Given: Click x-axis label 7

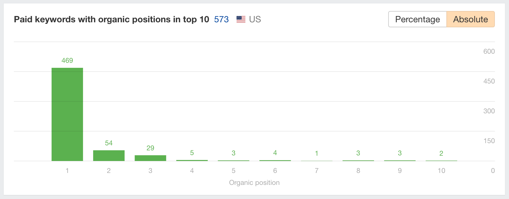Looking at the screenshot, I should [x=316, y=171].
